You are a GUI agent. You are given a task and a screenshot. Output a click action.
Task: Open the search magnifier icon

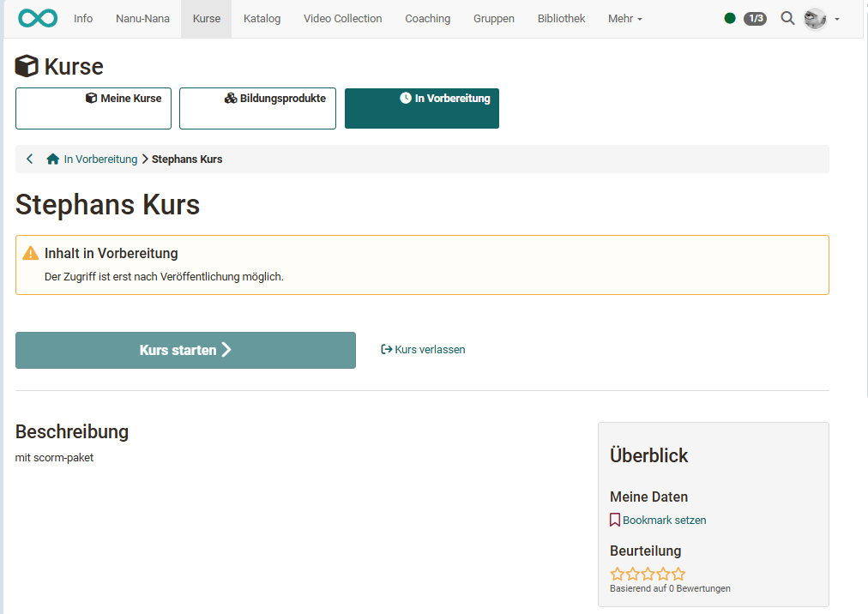coord(787,17)
